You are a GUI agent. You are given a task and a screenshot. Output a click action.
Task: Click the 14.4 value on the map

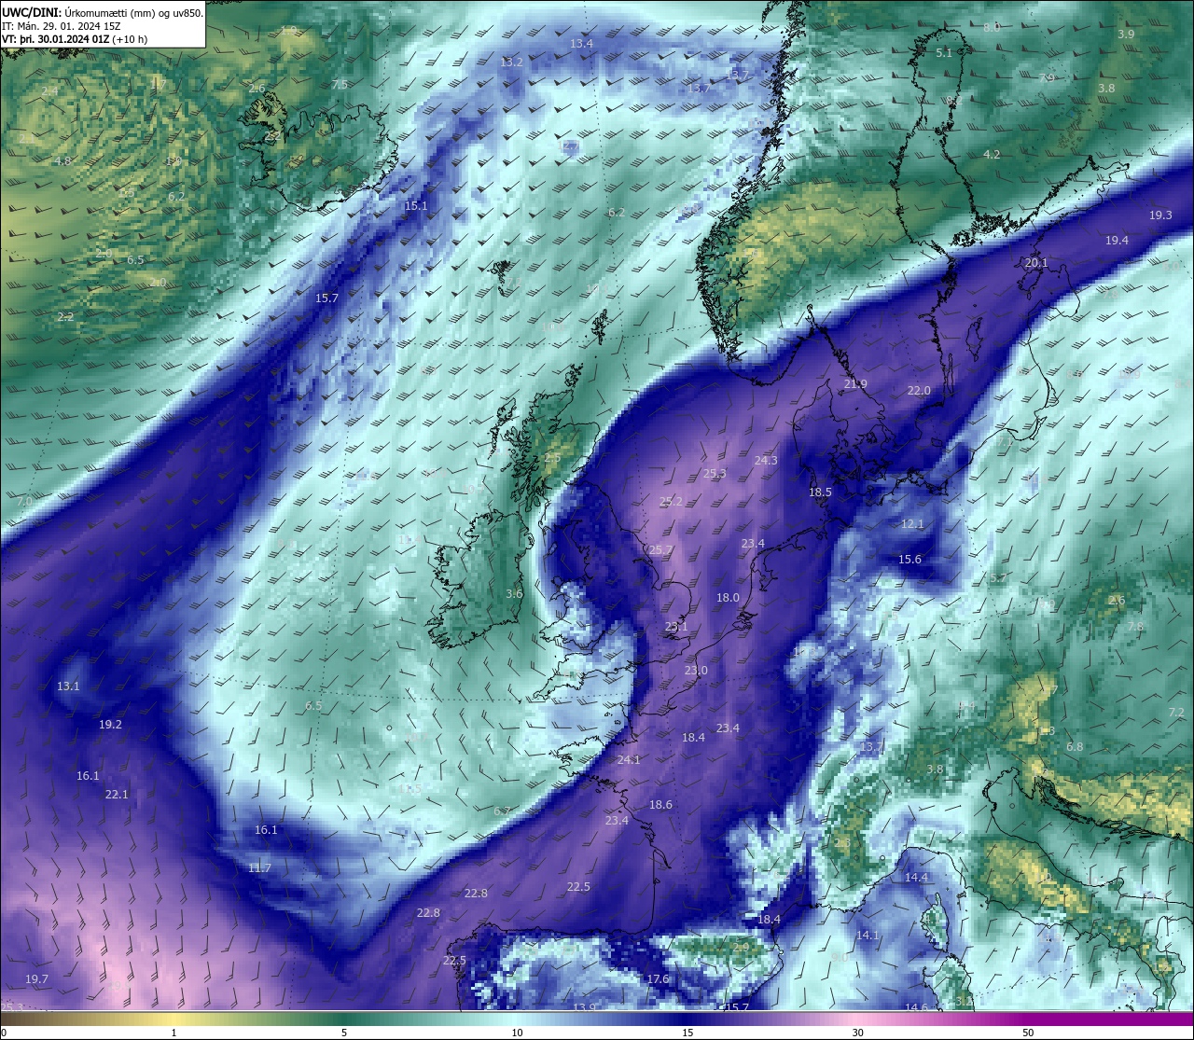click(916, 879)
